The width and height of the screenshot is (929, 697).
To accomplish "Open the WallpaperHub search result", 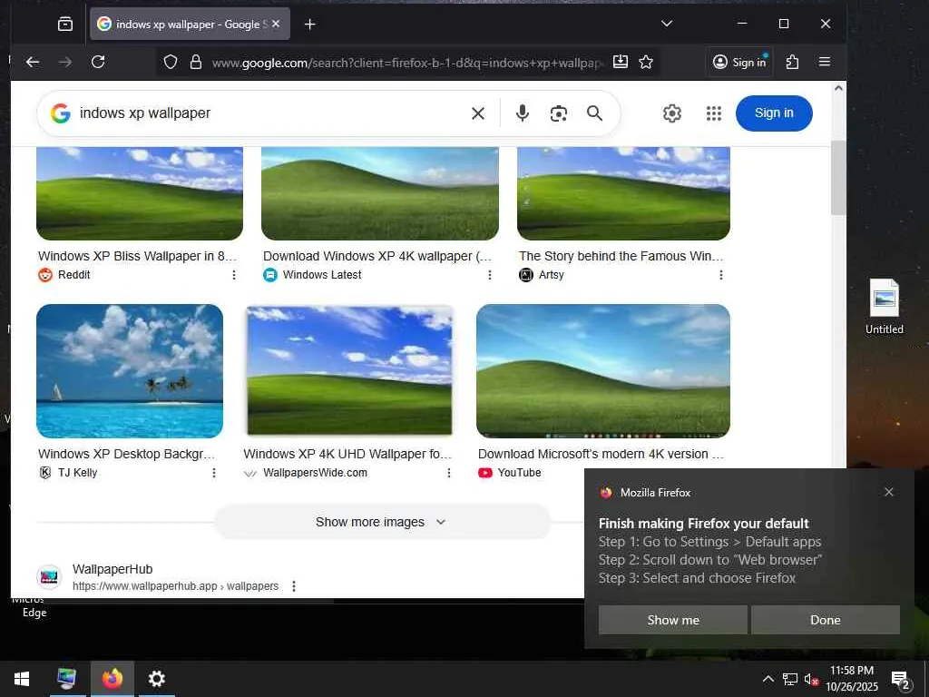I will pyautogui.click(x=112, y=569).
